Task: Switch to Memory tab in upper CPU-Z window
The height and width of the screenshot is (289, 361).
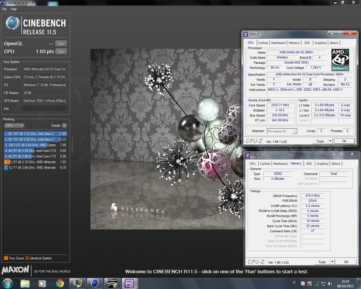Action: [294, 43]
